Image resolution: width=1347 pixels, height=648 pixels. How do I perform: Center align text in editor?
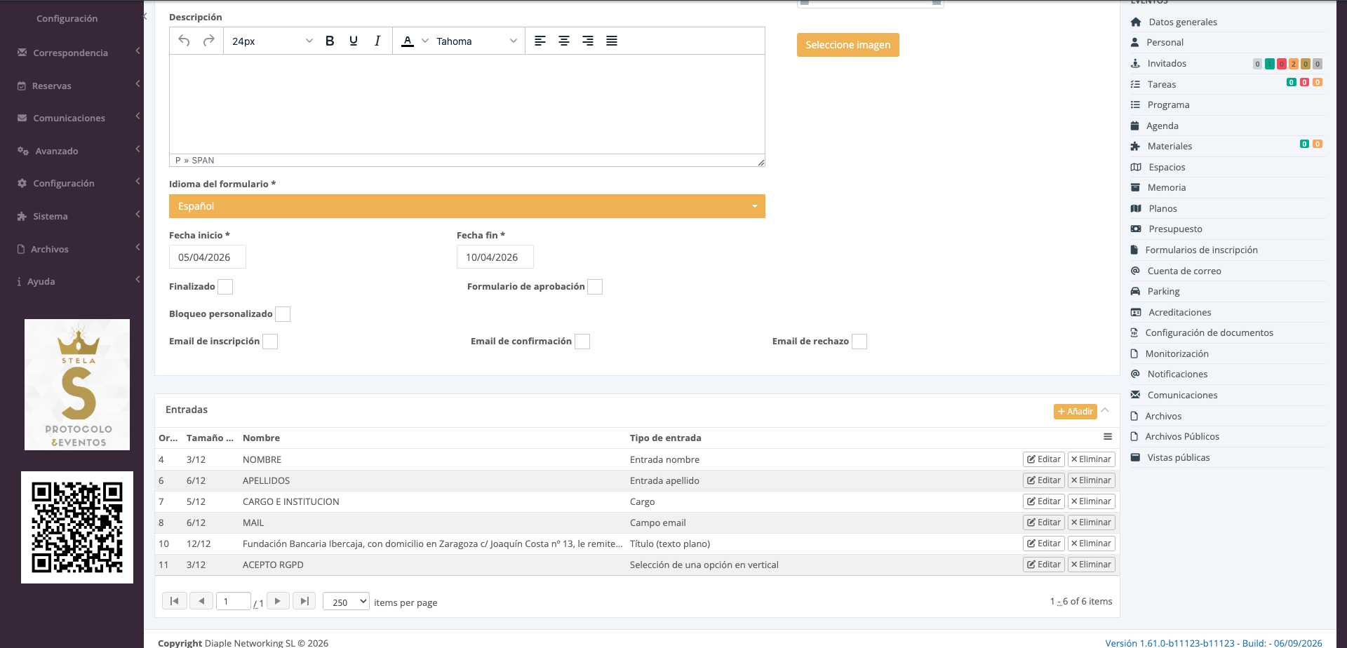[564, 41]
